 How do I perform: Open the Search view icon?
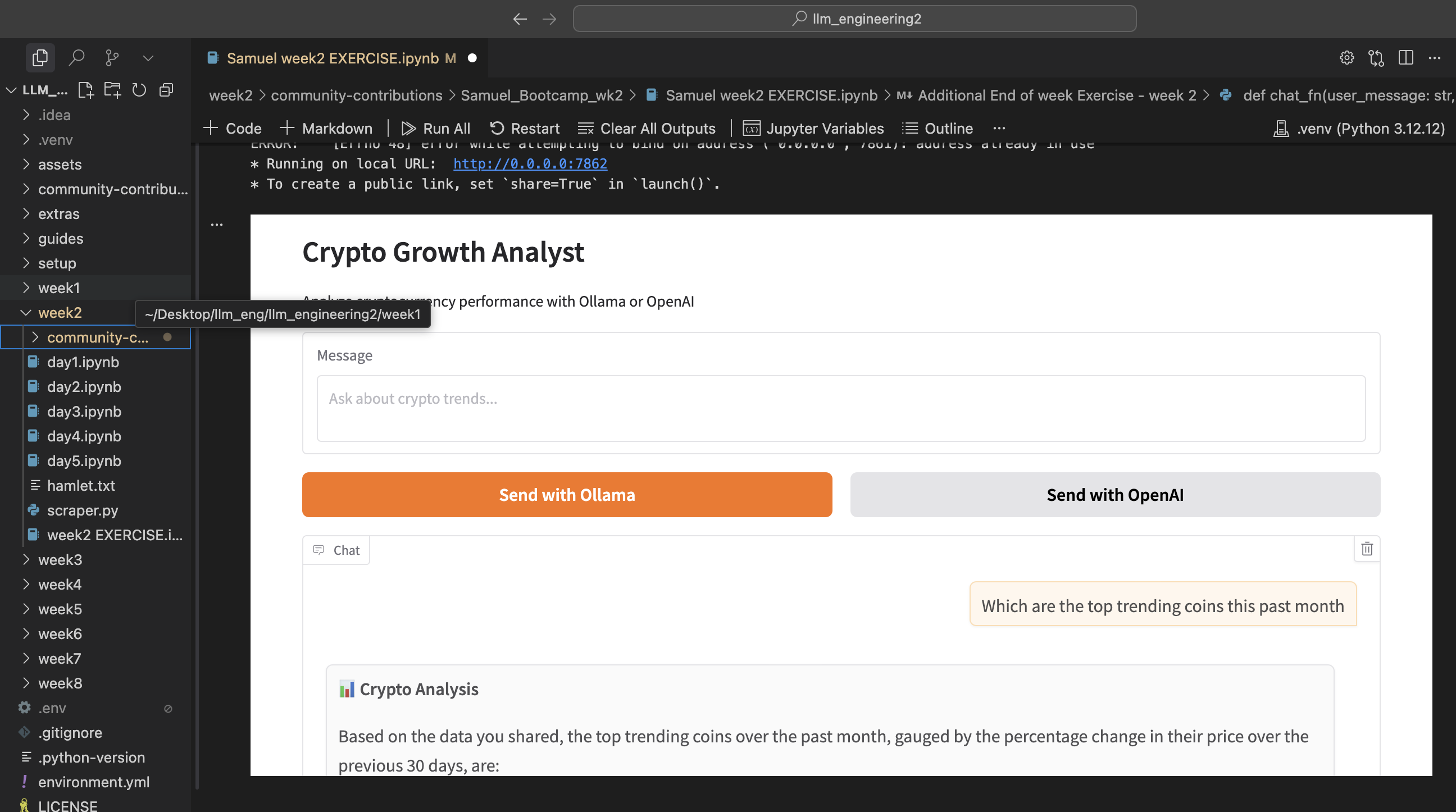point(76,58)
